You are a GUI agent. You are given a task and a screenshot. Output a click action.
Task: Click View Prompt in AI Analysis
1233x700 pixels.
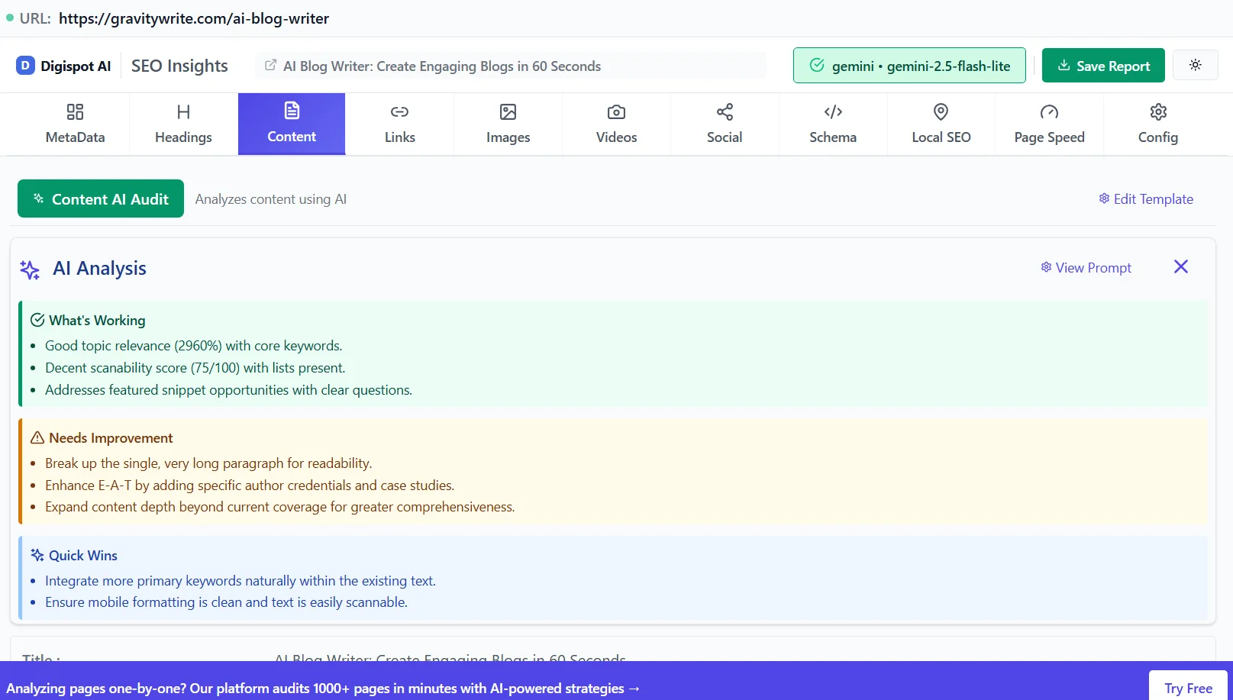pyautogui.click(x=1086, y=267)
